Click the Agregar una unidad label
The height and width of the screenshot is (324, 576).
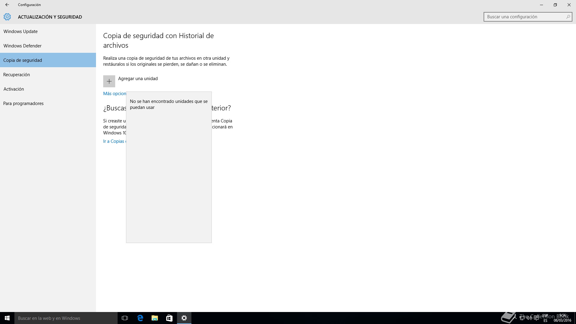point(138,79)
